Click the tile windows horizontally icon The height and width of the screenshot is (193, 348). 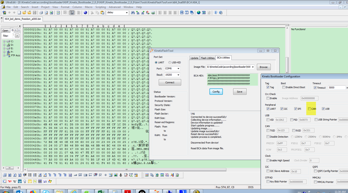(x=182, y=13)
